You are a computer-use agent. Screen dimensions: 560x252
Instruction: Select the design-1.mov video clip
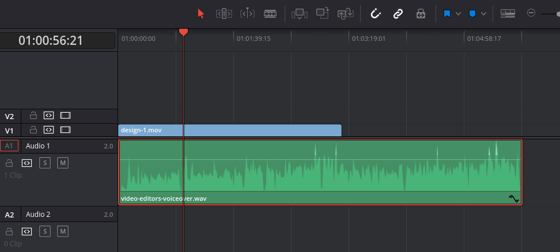point(230,130)
